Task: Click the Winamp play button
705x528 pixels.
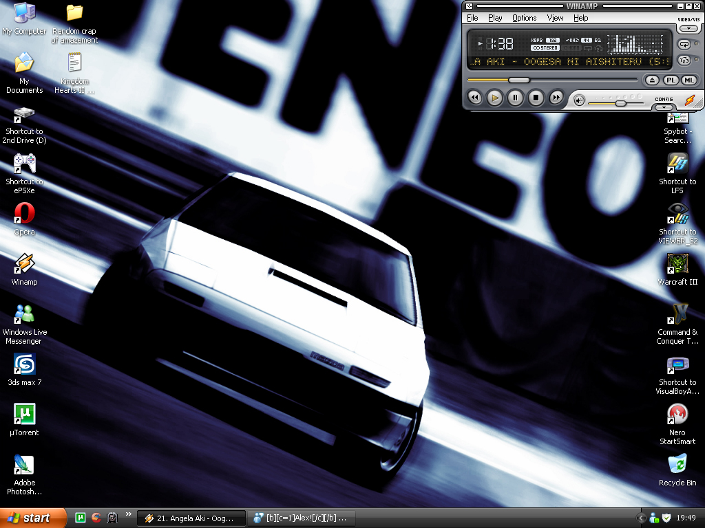Action: pyautogui.click(x=495, y=98)
